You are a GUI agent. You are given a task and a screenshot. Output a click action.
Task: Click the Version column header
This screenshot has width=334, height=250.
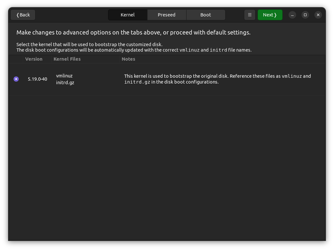click(34, 59)
